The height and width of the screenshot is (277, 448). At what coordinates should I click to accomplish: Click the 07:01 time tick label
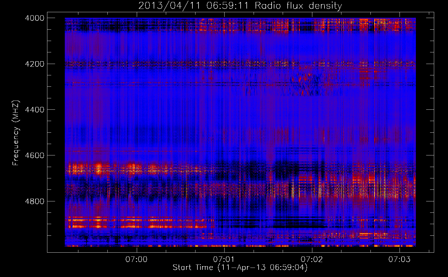224,260
